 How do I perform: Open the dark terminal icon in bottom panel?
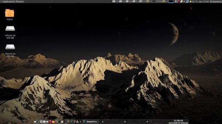(59, 122)
